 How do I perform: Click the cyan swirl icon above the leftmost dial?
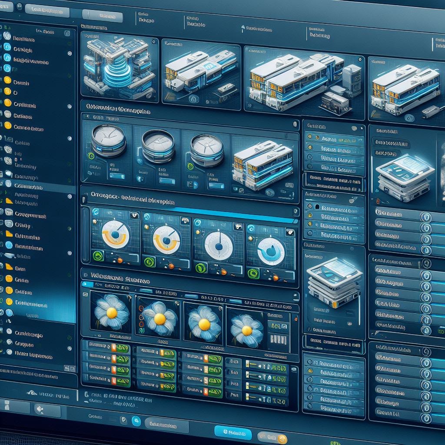point(95,212)
